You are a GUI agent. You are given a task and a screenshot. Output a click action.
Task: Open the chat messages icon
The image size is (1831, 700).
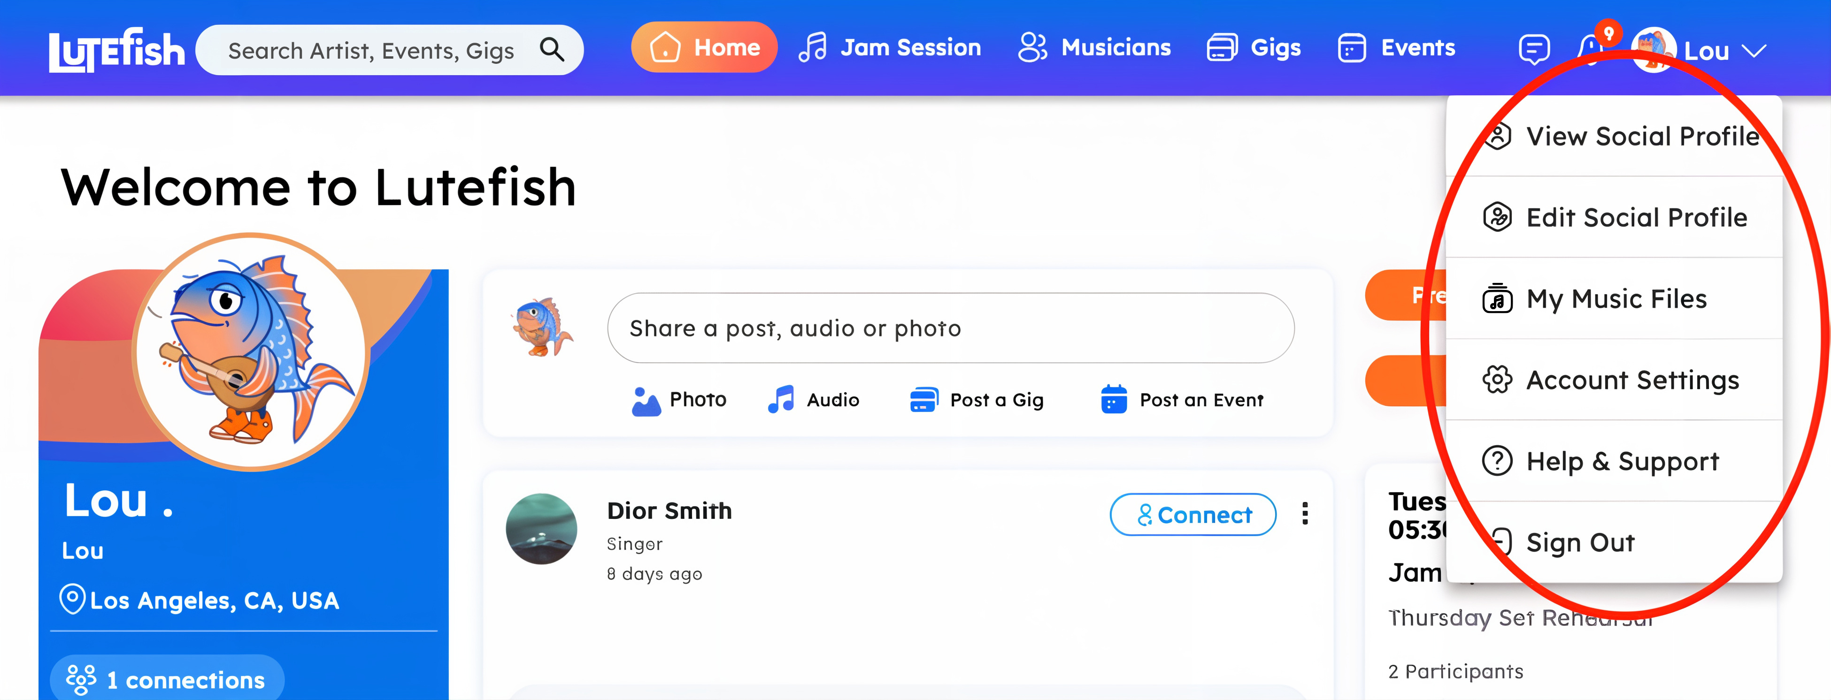[1534, 50]
